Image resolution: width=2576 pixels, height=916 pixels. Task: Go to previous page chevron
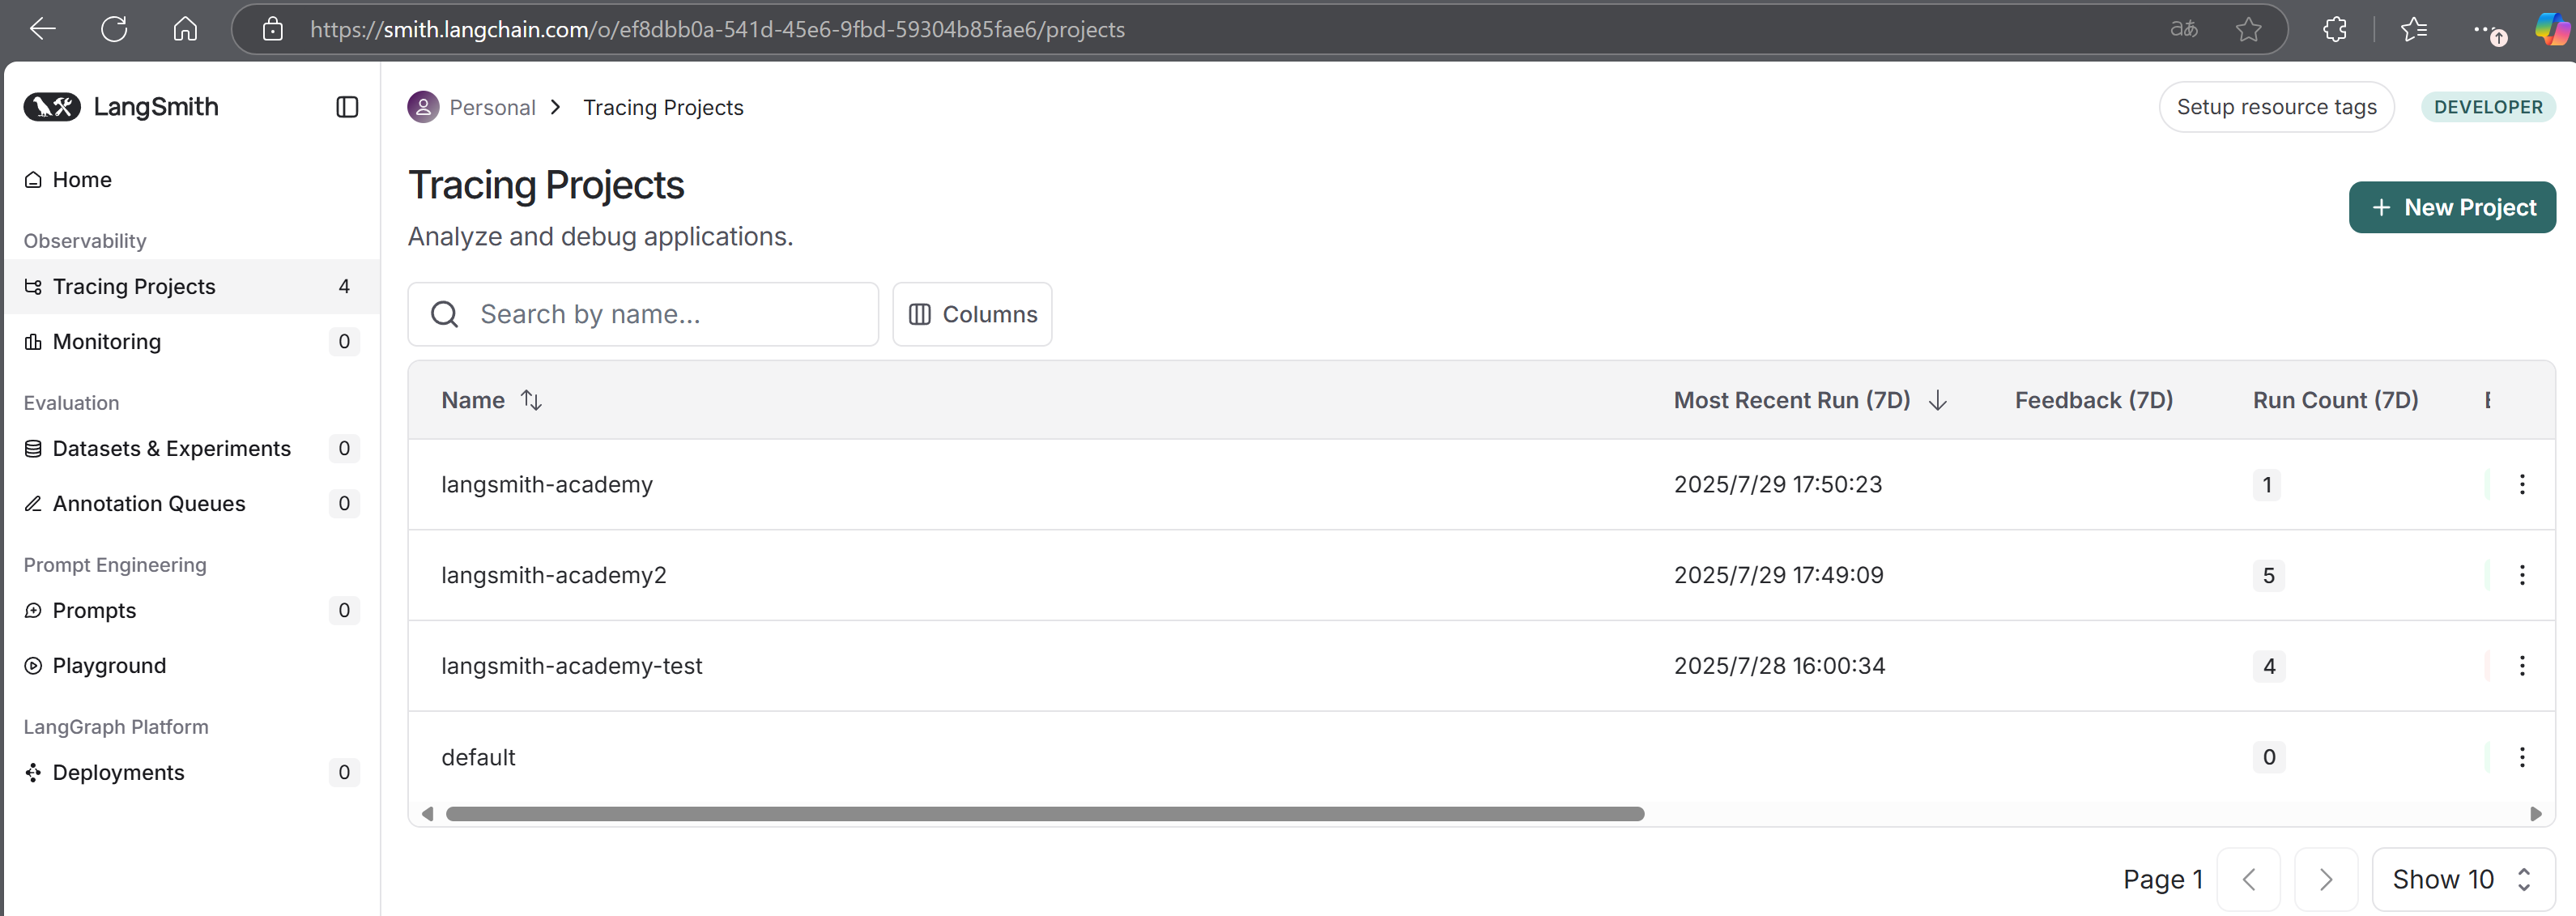click(x=2248, y=880)
